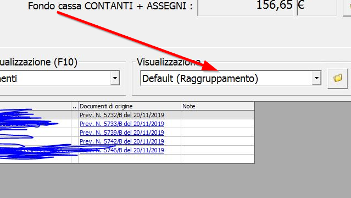Click the ".." narrow column header
Screen dimensions: 351x198
(x=75, y=106)
